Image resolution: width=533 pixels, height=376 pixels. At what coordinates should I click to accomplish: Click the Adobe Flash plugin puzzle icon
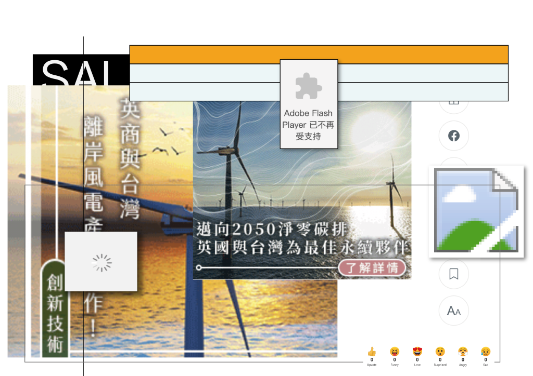click(309, 86)
